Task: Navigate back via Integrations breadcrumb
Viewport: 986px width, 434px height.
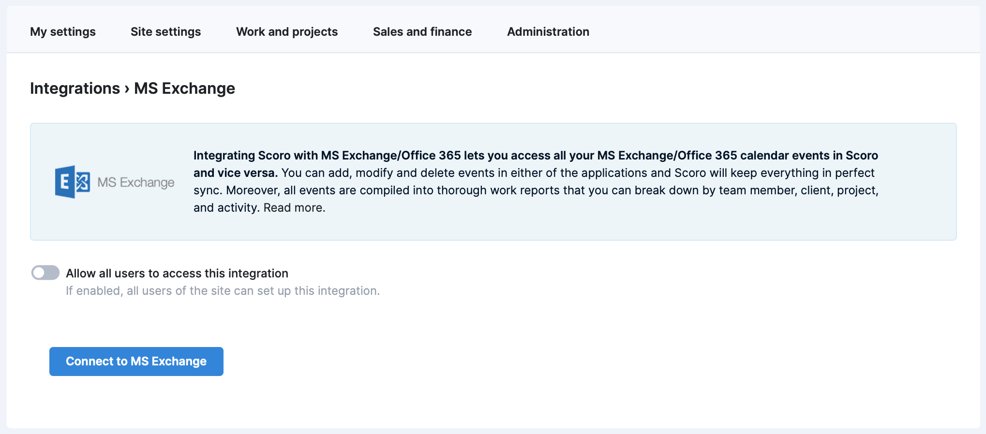Action: point(75,88)
